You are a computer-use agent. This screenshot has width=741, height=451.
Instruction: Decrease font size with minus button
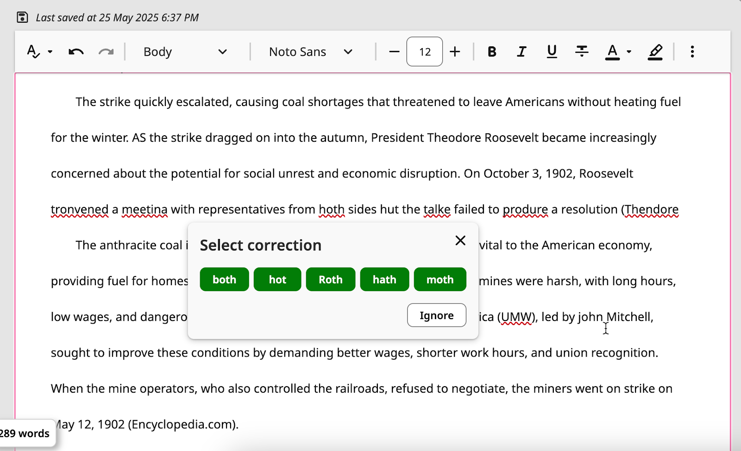pos(394,51)
